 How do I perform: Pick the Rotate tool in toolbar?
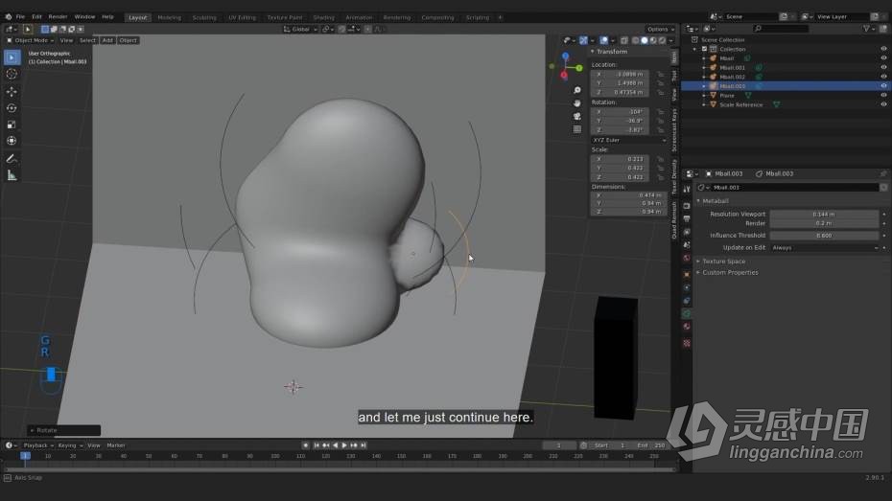click(12, 108)
